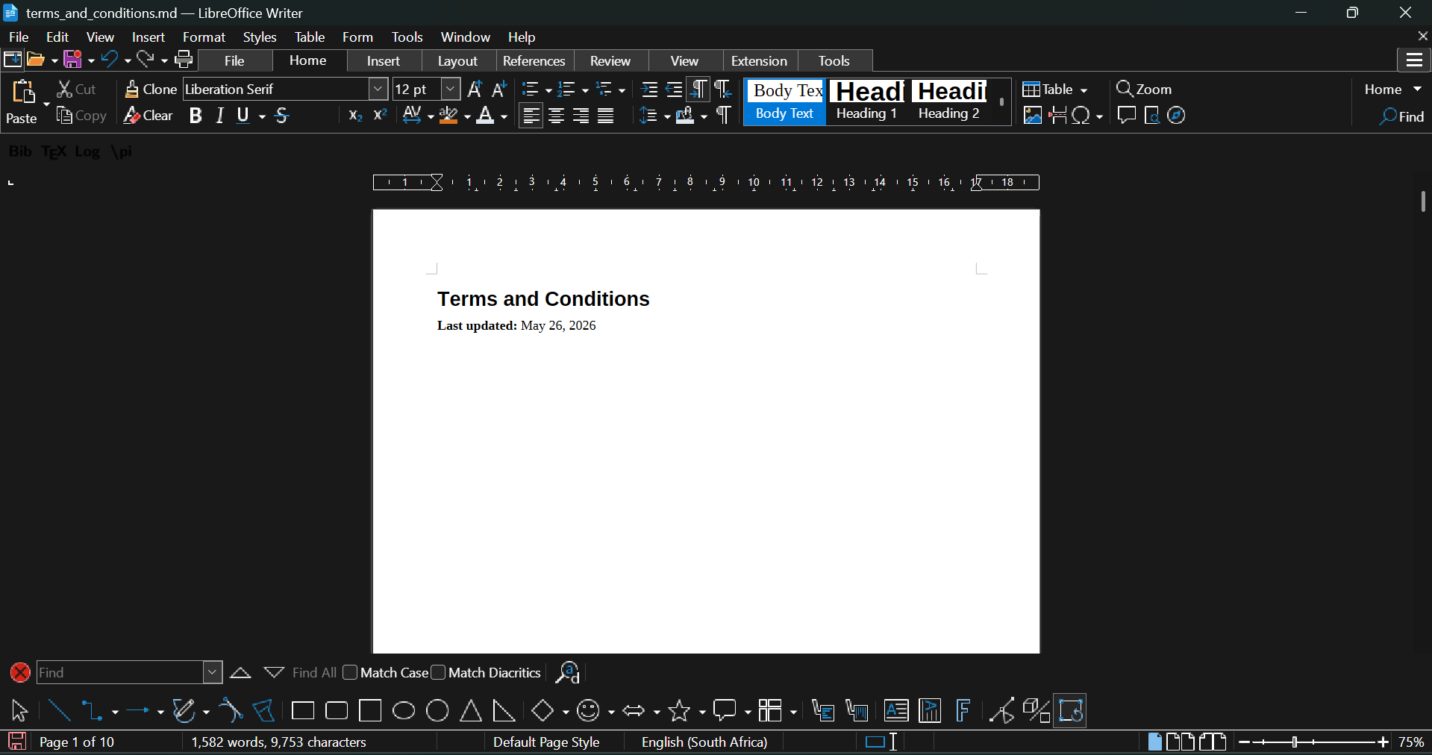Expand the Table dropdown
The width and height of the screenshot is (1432, 755).
tap(1084, 90)
